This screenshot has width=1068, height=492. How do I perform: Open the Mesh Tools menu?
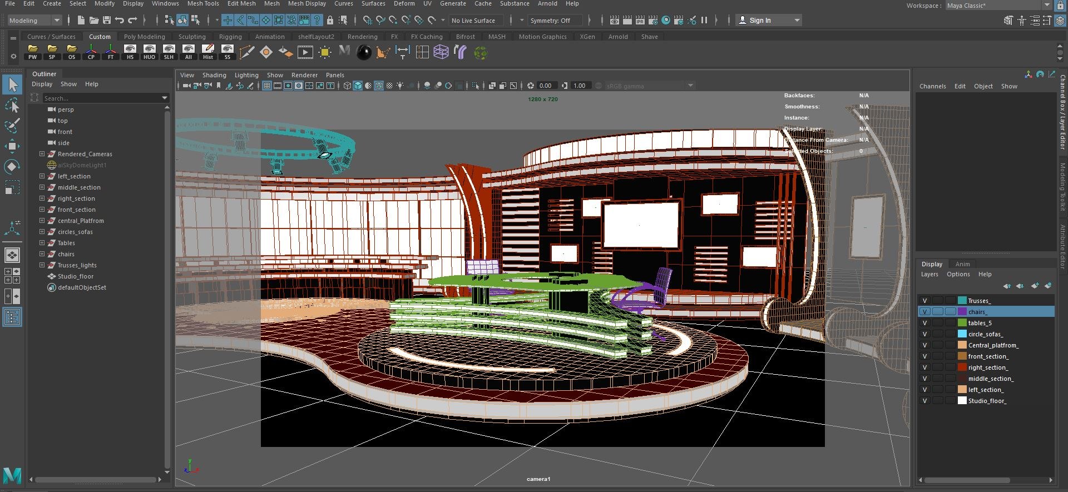pyautogui.click(x=203, y=3)
